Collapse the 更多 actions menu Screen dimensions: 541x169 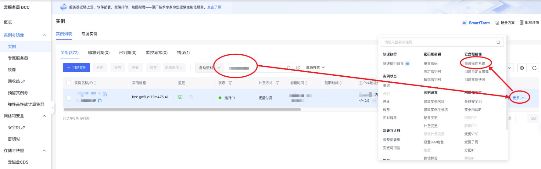tap(518, 98)
